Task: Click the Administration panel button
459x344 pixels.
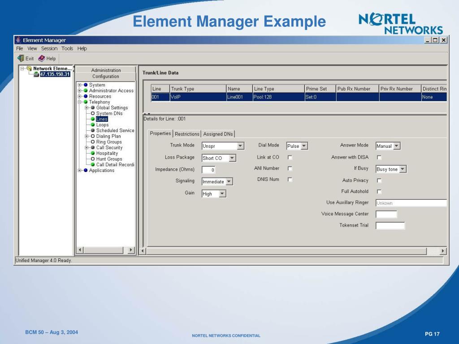Action: pyautogui.click(x=106, y=70)
